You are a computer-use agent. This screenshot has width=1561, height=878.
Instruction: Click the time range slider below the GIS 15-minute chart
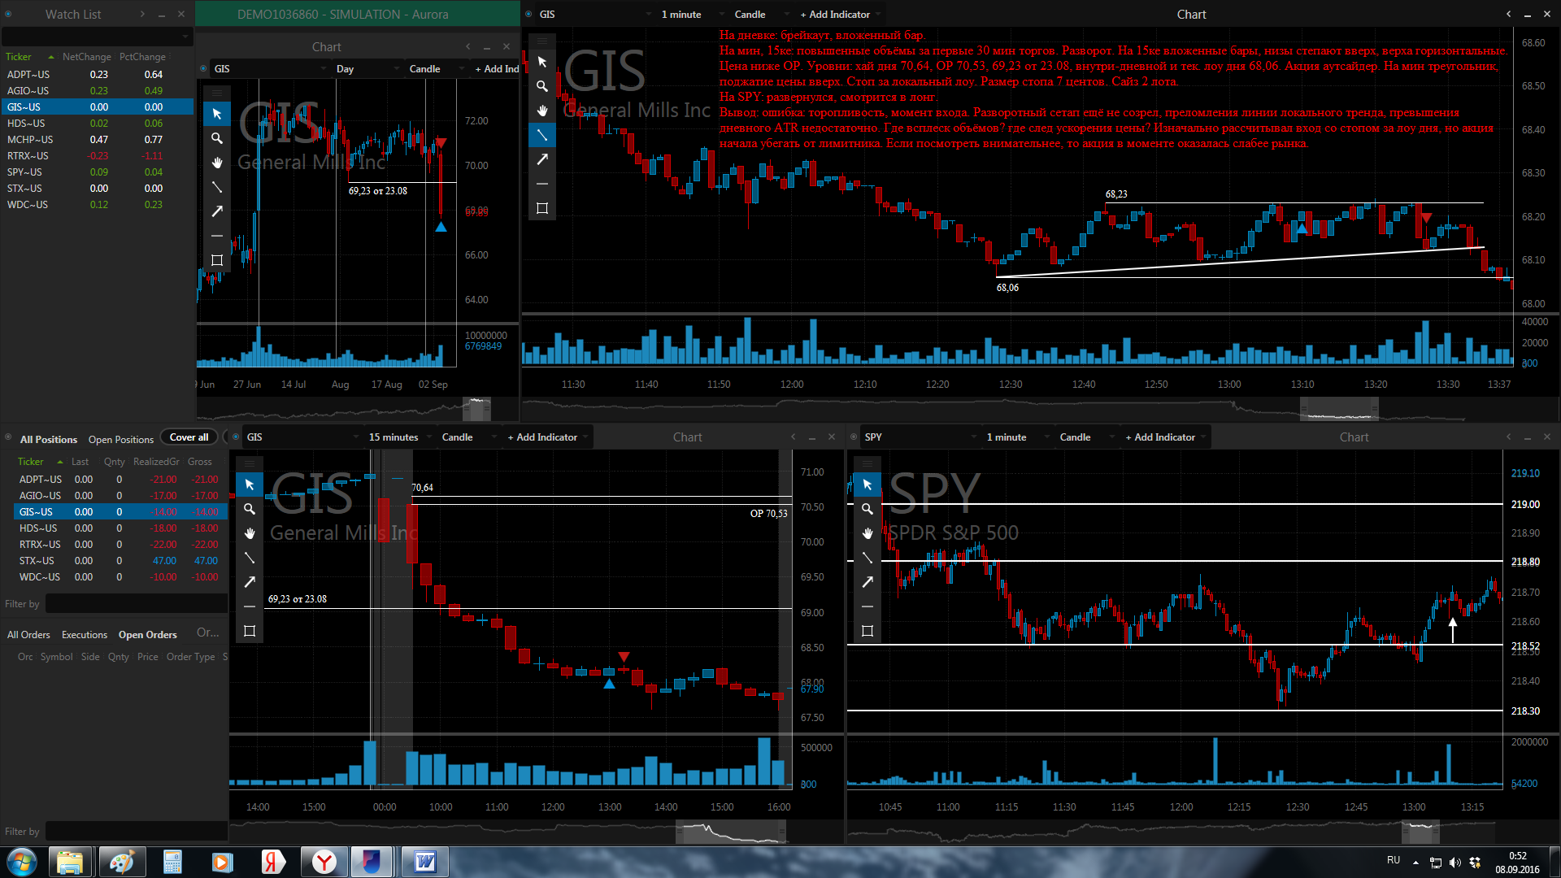point(731,831)
